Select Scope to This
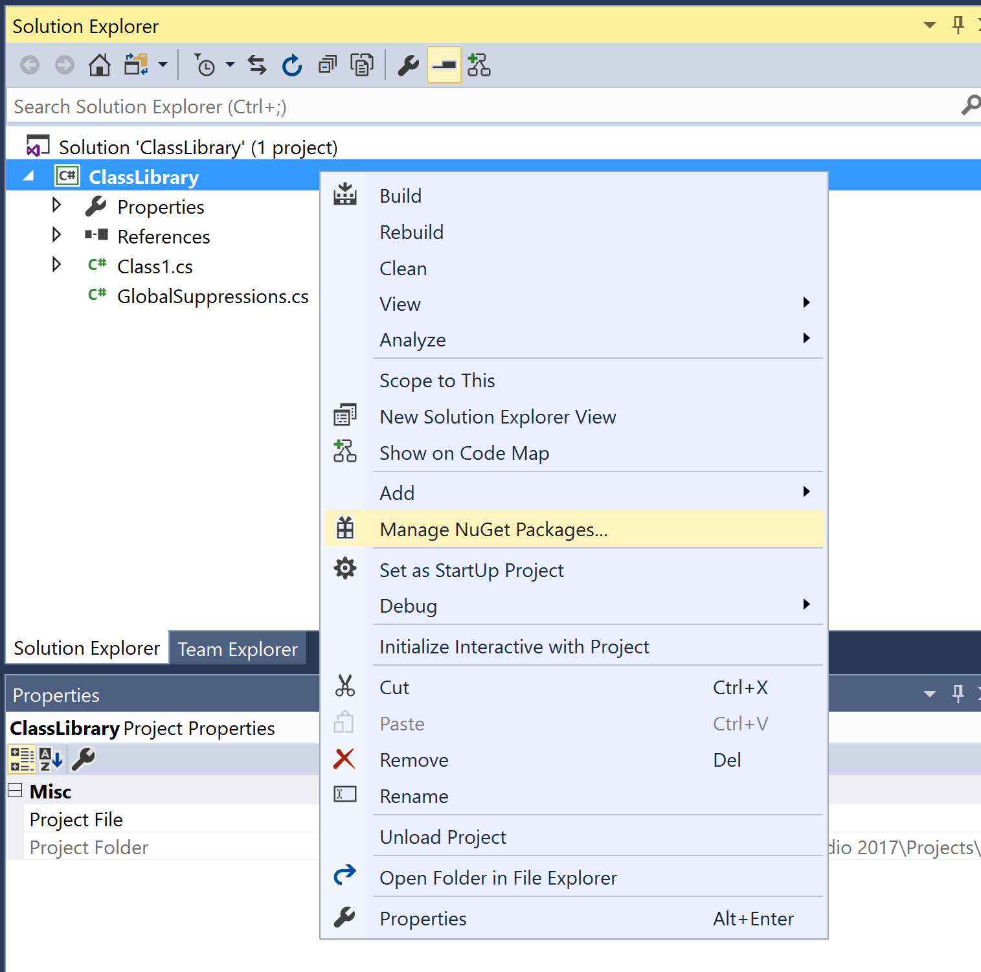 tap(574, 380)
